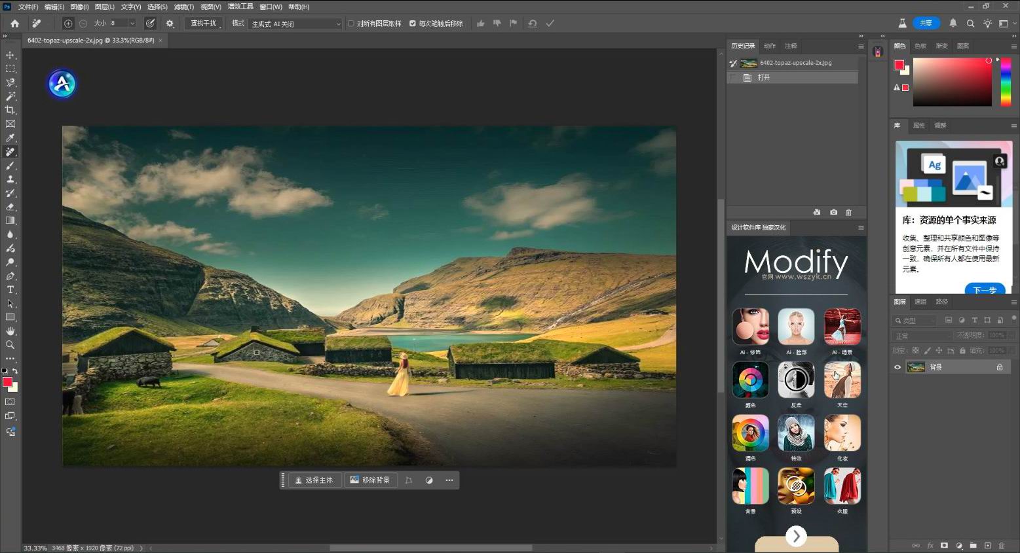Close the 6402-topaz-upscale-2x.jpg document tab
Screen dimensions: 1020x553
click(161, 41)
